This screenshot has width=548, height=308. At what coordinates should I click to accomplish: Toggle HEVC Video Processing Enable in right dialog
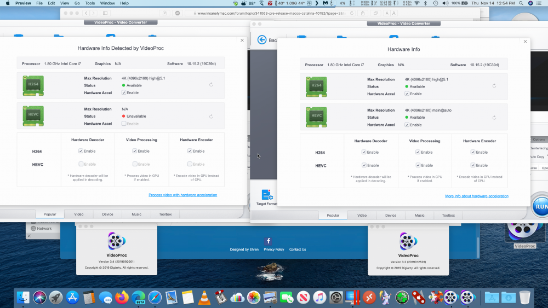418,165
